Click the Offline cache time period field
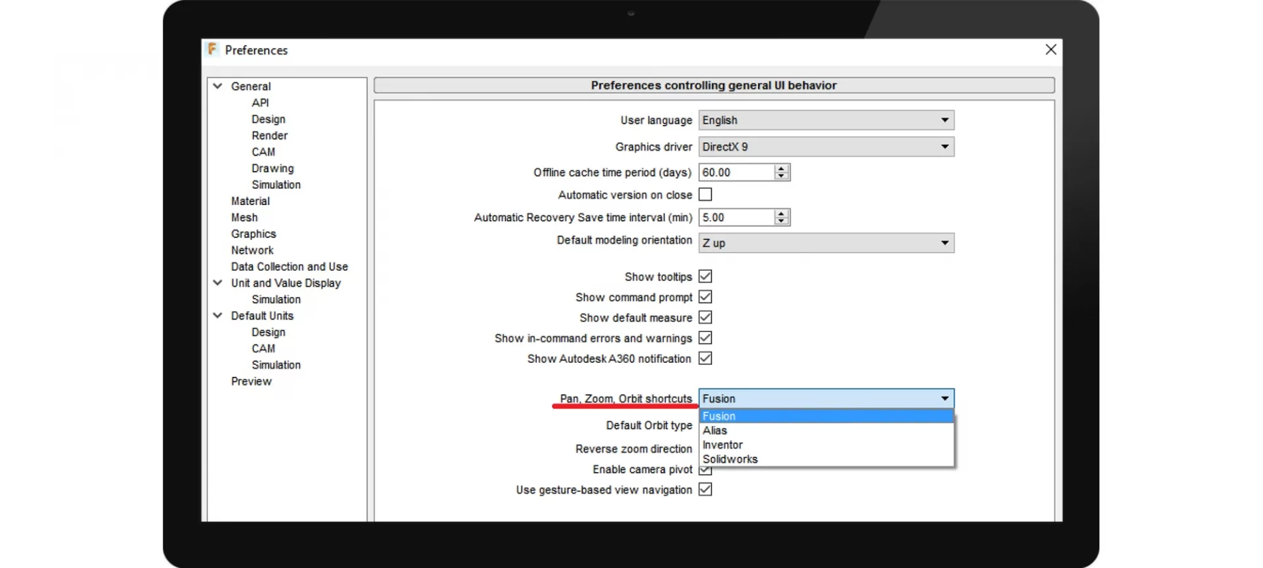The height and width of the screenshot is (568, 1263). [x=737, y=172]
